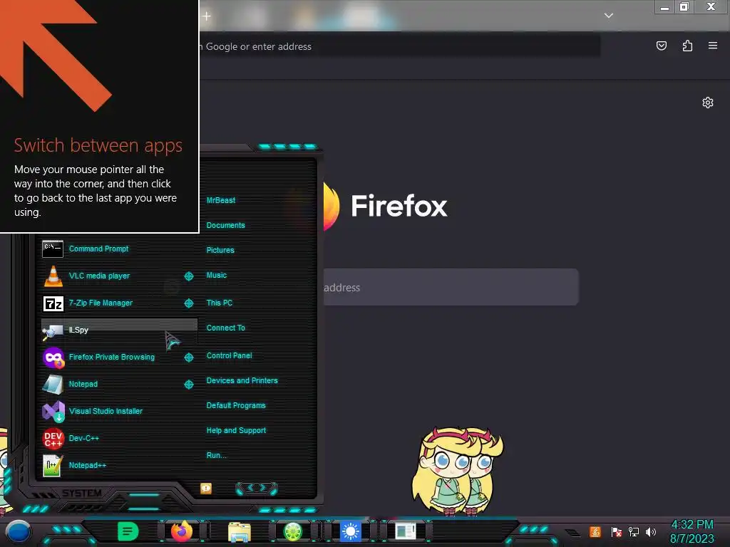Open the volume speaker tray icon

coord(651,531)
